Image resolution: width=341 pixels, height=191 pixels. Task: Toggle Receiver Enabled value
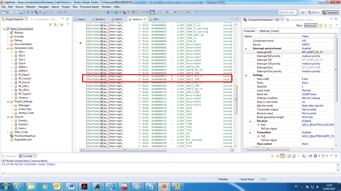tap(306, 121)
